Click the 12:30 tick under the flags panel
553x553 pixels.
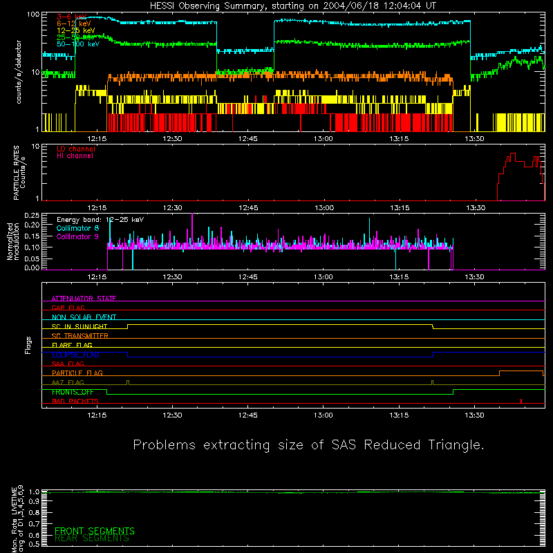pyautogui.click(x=172, y=415)
